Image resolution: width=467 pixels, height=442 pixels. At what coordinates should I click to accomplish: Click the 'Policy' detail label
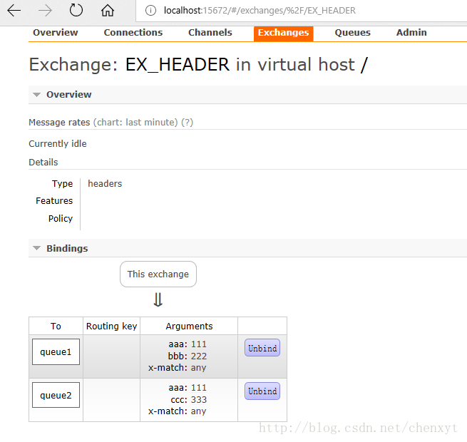(61, 219)
